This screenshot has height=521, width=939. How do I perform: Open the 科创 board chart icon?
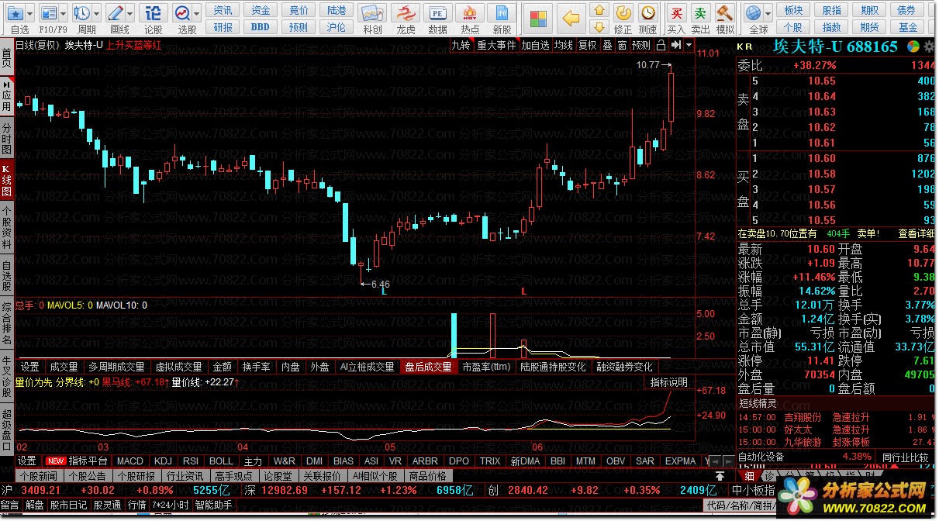coord(372,14)
